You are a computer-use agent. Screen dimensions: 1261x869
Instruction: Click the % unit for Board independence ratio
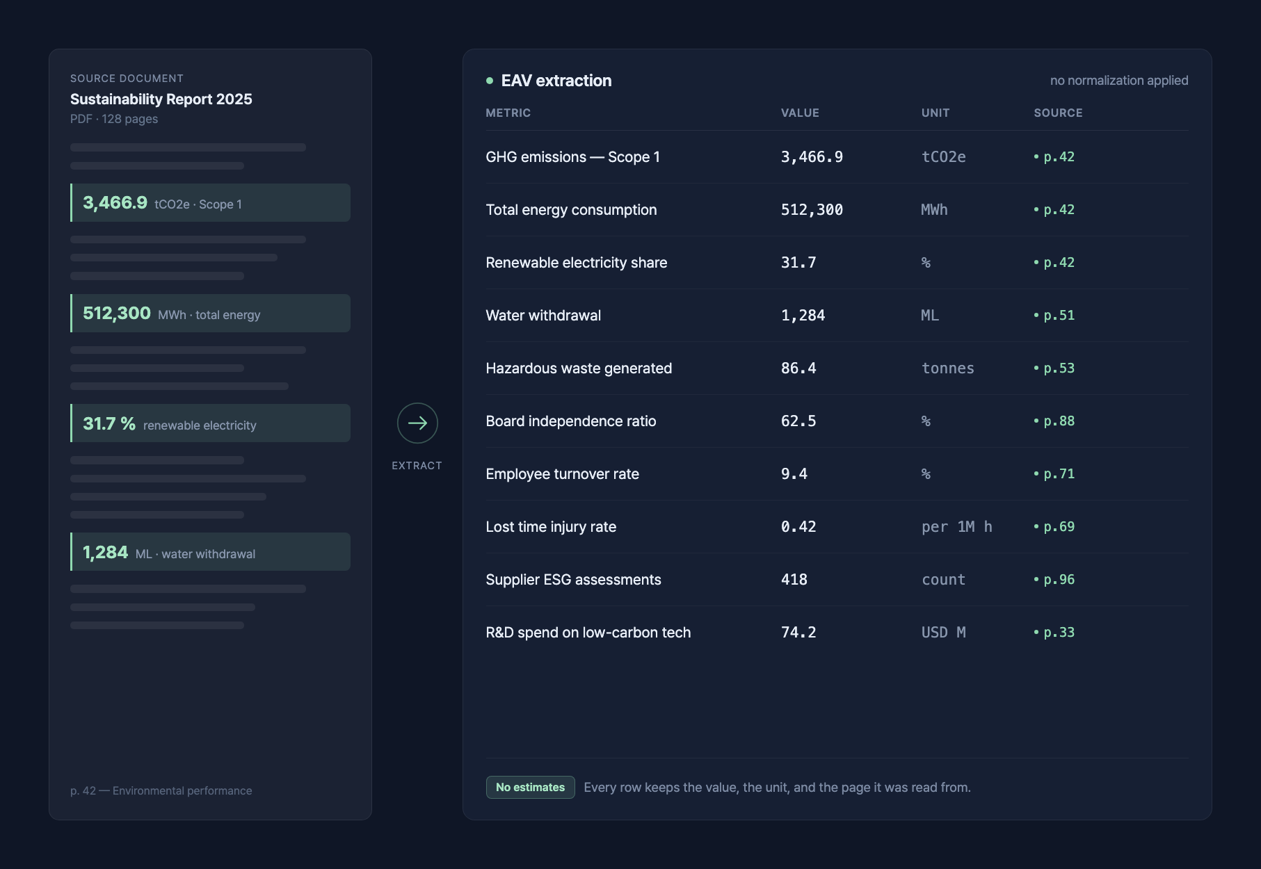926,421
